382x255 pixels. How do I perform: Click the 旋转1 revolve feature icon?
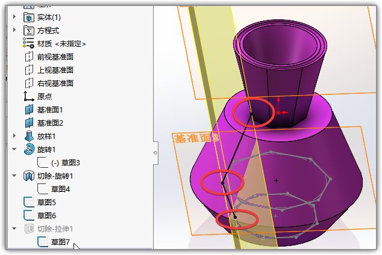[x=29, y=149]
